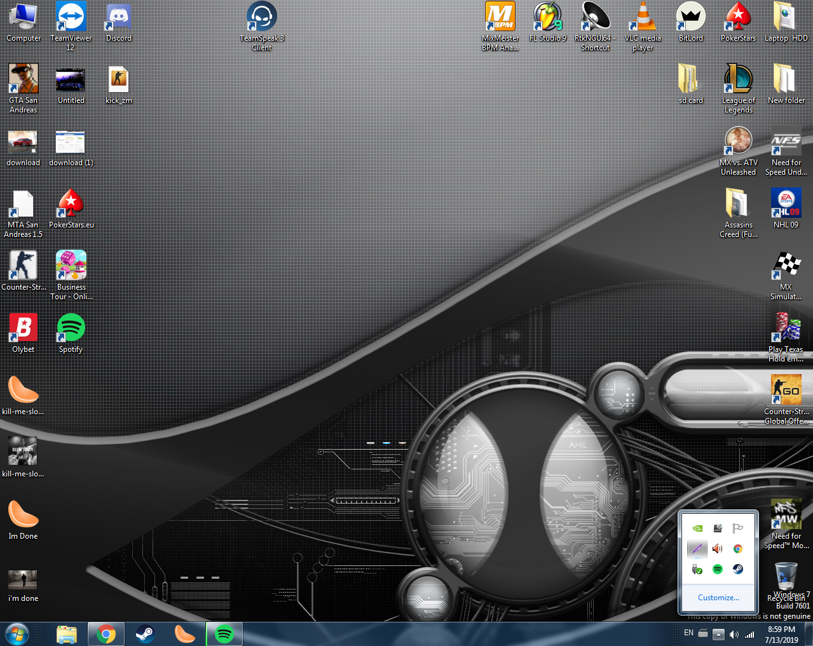The width and height of the screenshot is (813, 646).
Task: Open the red-starred PokerStars shortcut in the top row
Action: tap(738, 22)
